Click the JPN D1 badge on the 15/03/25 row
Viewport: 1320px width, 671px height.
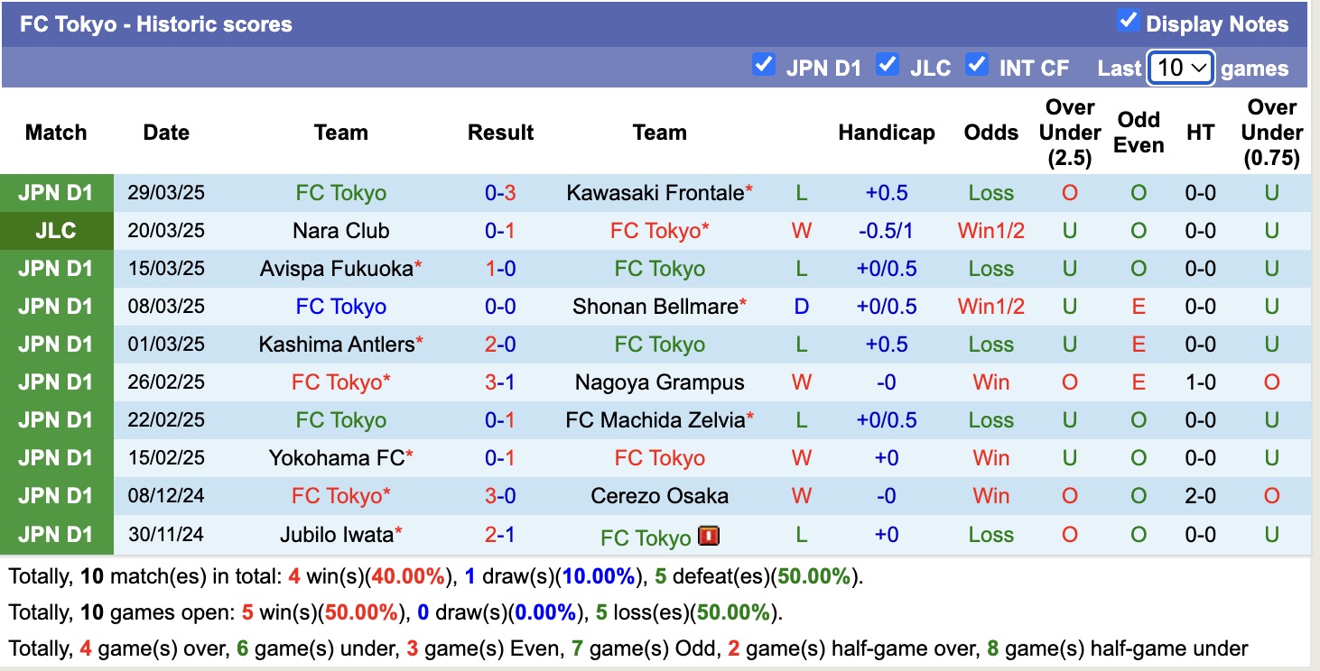click(56, 268)
